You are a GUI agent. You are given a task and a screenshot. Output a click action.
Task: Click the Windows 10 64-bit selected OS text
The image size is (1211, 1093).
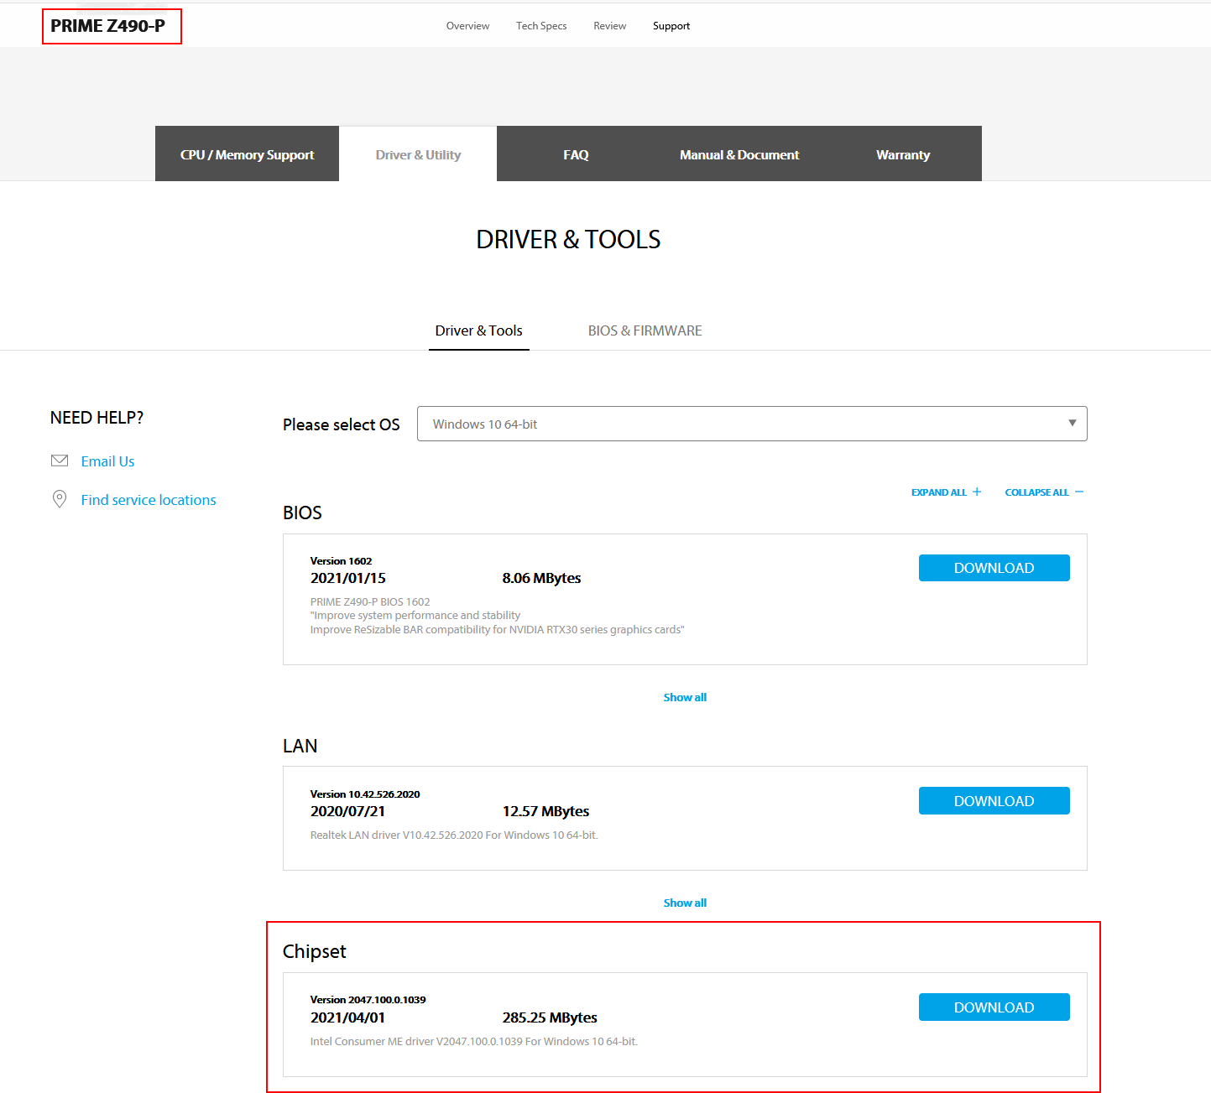pos(485,424)
